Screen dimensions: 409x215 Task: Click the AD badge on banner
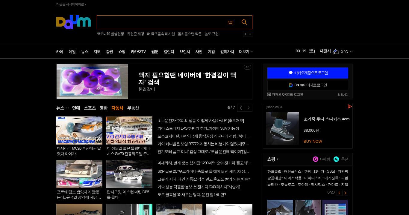click(247, 67)
